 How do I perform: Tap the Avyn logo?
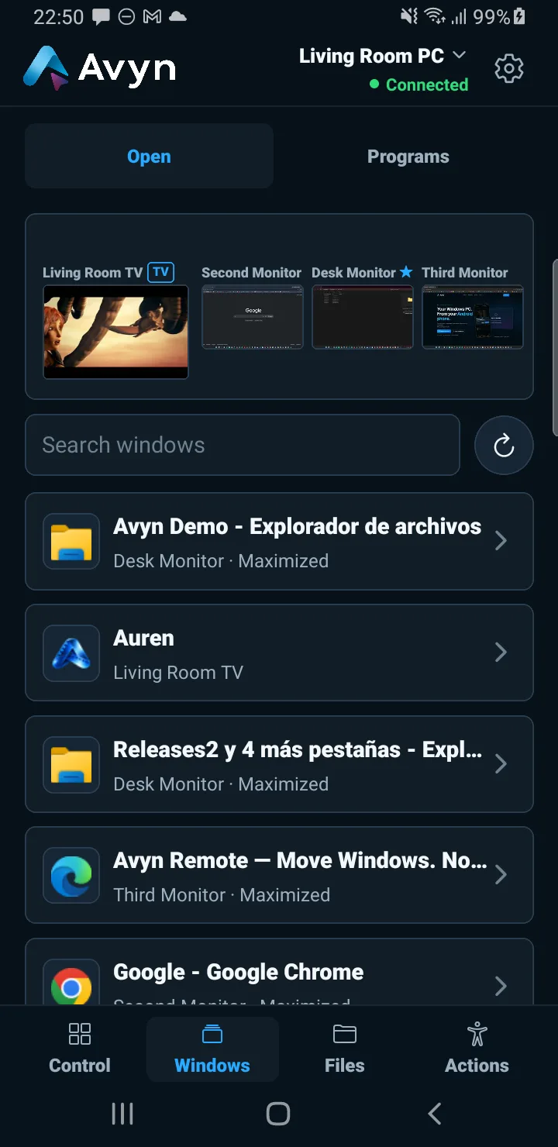99,68
